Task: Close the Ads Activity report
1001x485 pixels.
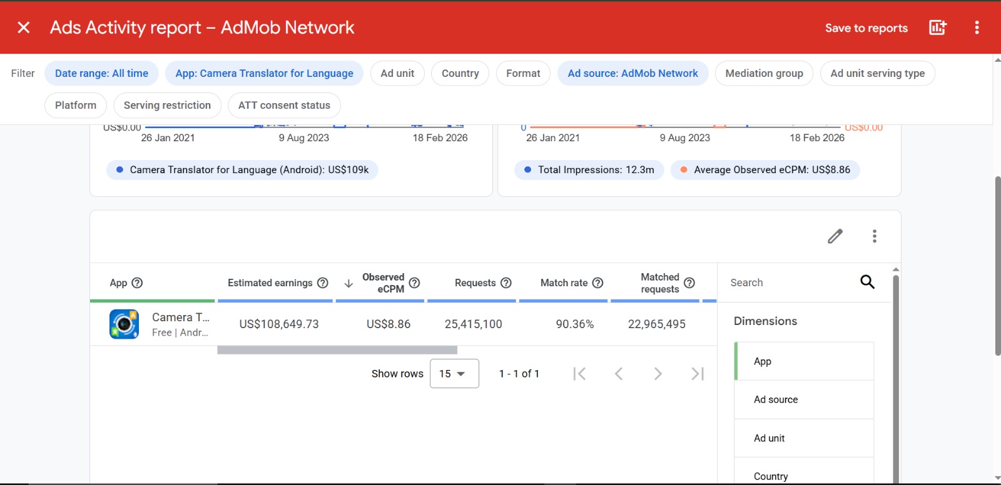Action: 24,27
